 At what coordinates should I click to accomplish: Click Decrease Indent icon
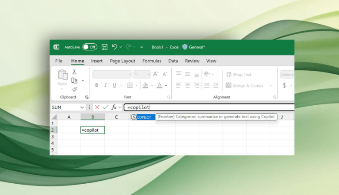point(207,85)
